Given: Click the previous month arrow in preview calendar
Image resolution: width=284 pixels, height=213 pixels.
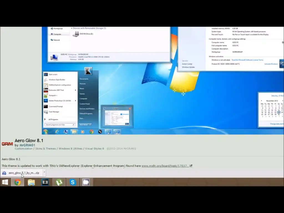Looking at the screenshot, I should pos(261,101).
